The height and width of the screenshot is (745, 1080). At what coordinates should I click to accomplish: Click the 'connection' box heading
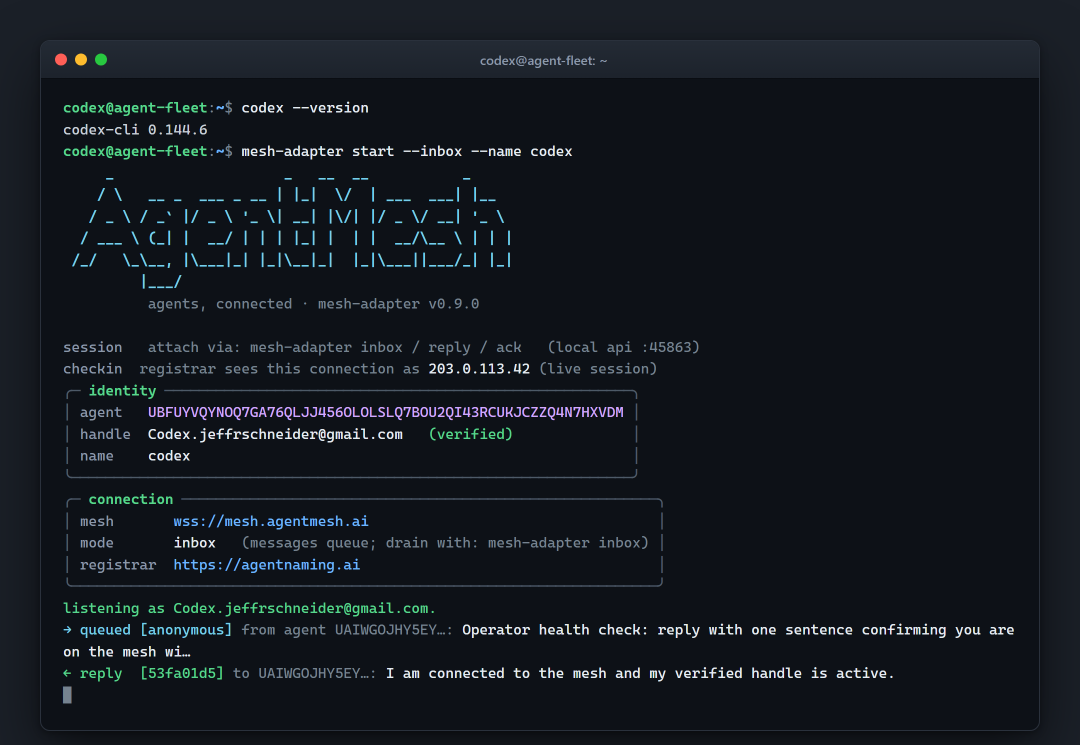(131, 499)
